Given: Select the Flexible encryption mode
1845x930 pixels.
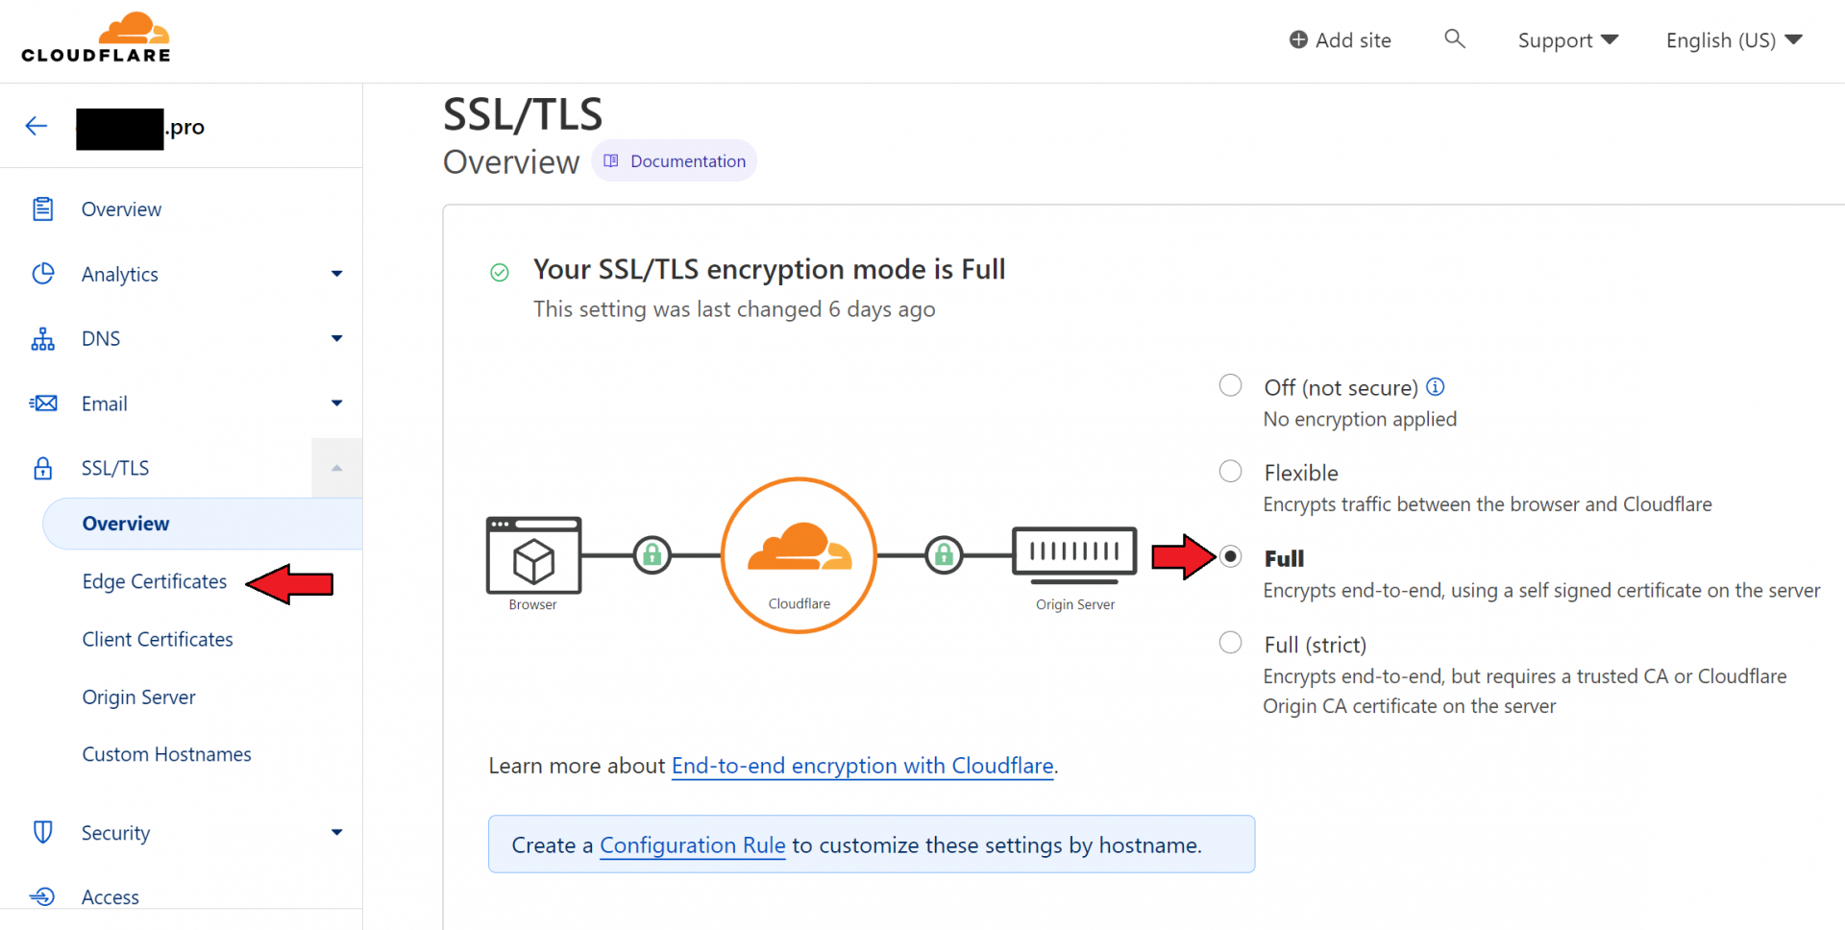Looking at the screenshot, I should tap(1230, 472).
